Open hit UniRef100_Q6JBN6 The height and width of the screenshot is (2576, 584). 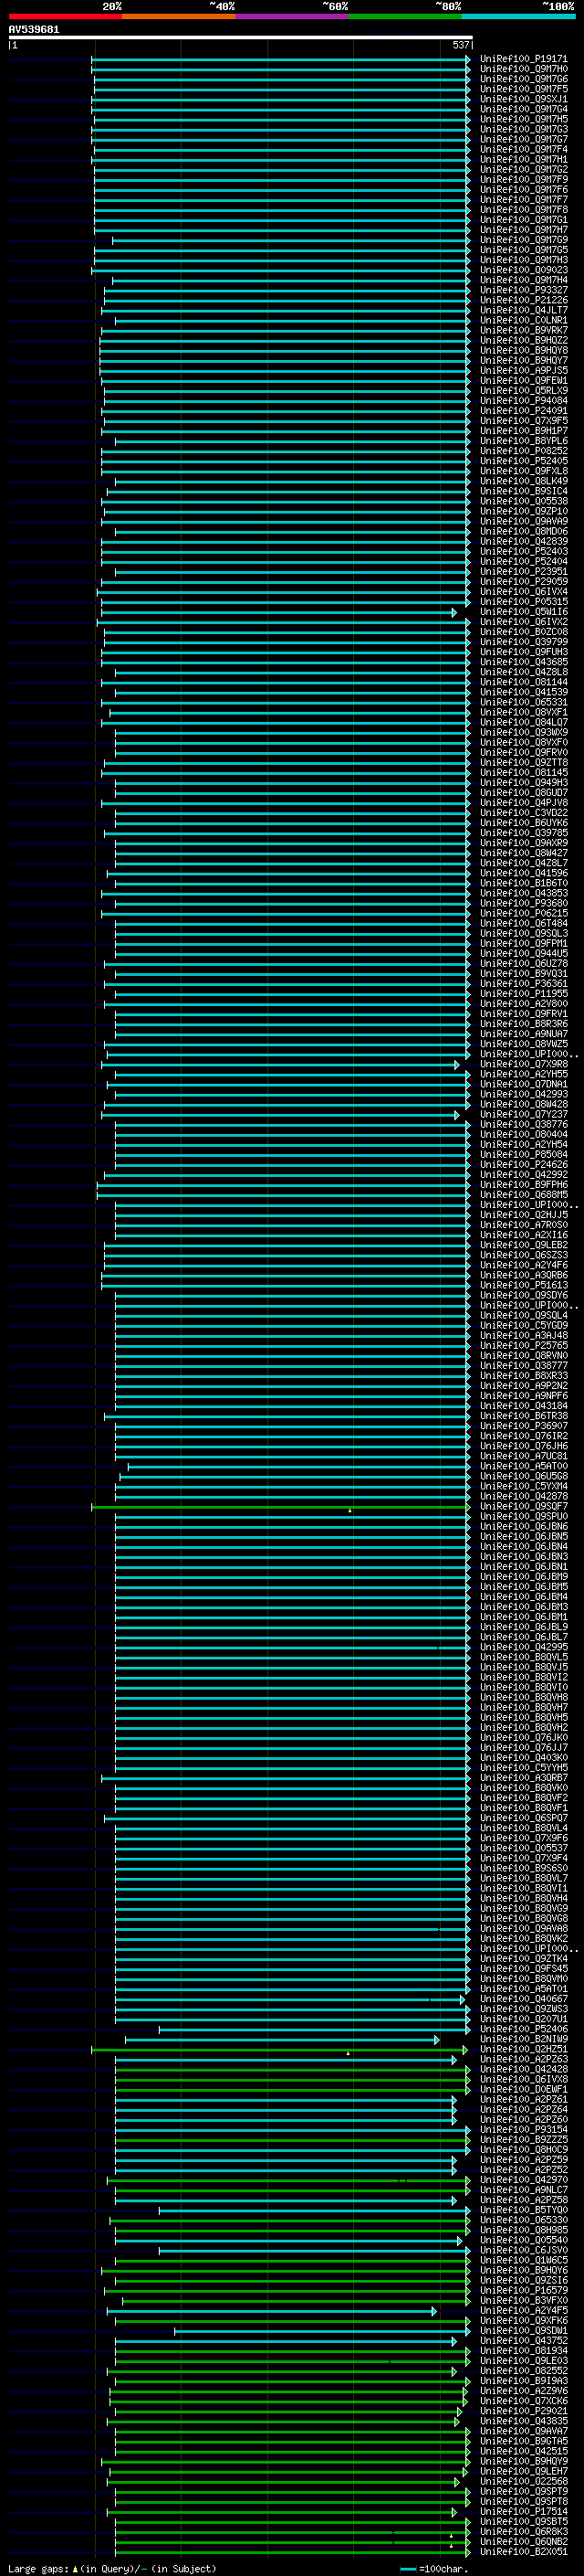click(x=524, y=1526)
